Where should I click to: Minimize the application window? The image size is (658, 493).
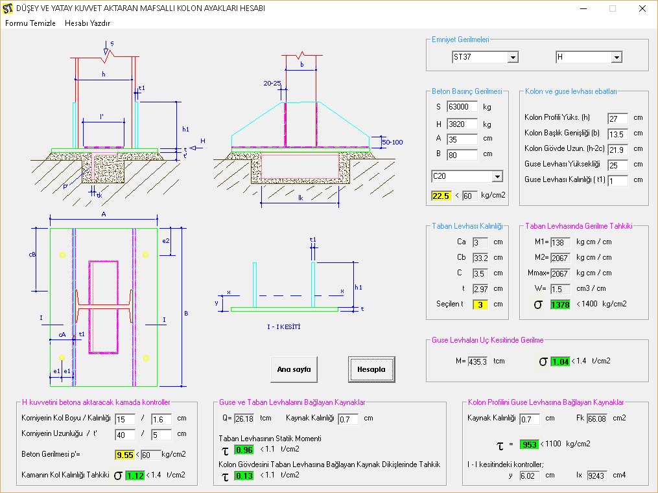click(x=583, y=8)
